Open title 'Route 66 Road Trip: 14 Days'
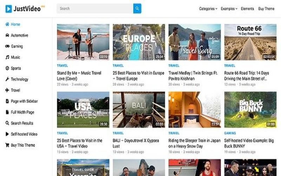The height and width of the screenshot is (176, 281). point(247,76)
